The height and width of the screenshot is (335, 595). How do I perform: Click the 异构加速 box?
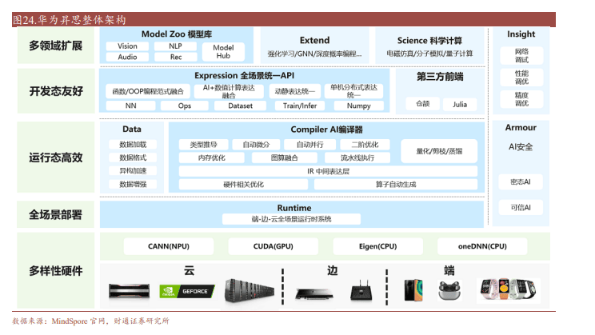[133, 171]
